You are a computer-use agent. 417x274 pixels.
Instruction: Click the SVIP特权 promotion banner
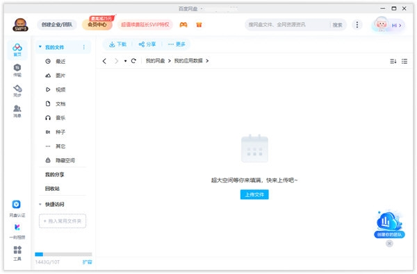145,25
